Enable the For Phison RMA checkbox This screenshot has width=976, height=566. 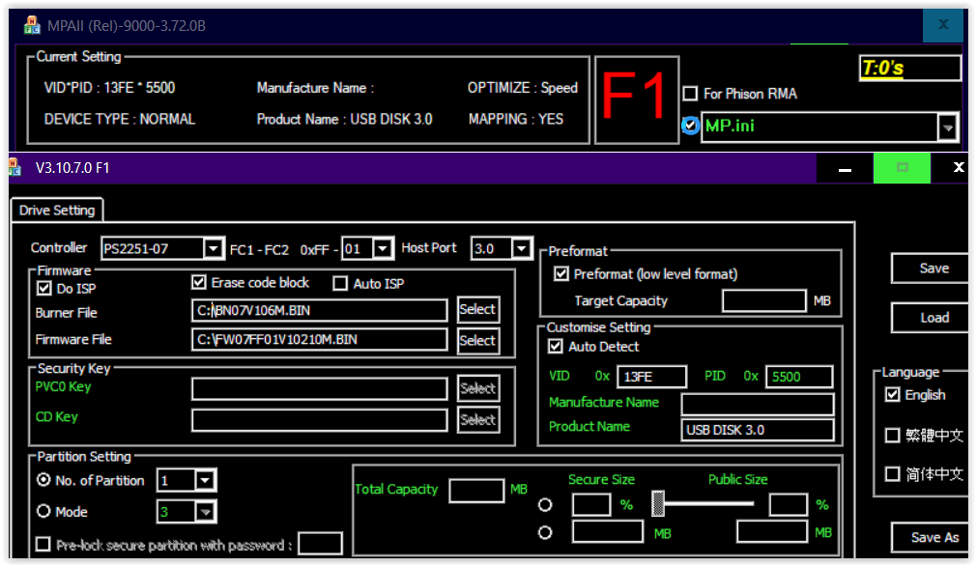(690, 94)
